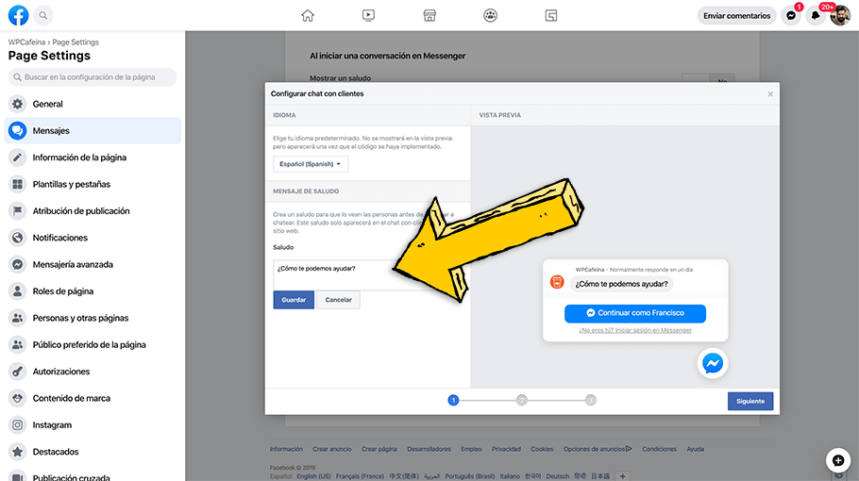Viewport: 859px width, 481px height.
Task: Click the General gear icon
Action: click(x=18, y=104)
